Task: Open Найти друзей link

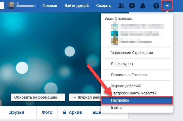Action: [x=76, y=6]
